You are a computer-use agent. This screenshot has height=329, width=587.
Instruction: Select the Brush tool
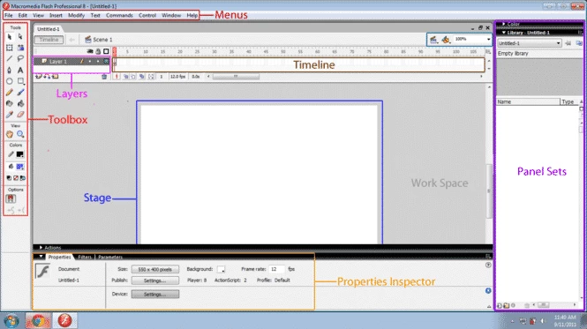pyautogui.click(x=20, y=92)
